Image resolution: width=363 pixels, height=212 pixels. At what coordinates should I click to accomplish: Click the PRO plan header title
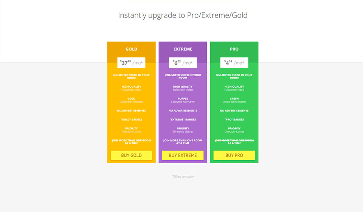(x=234, y=49)
